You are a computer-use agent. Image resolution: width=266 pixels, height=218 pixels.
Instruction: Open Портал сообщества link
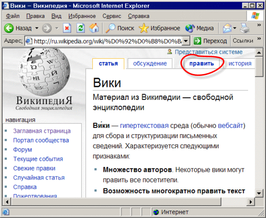(x=41, y=140)
